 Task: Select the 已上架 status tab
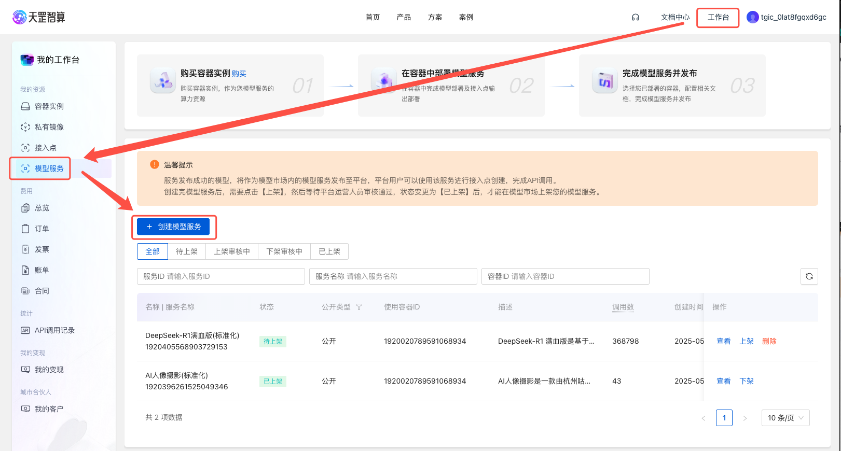(x=329, y=251)
